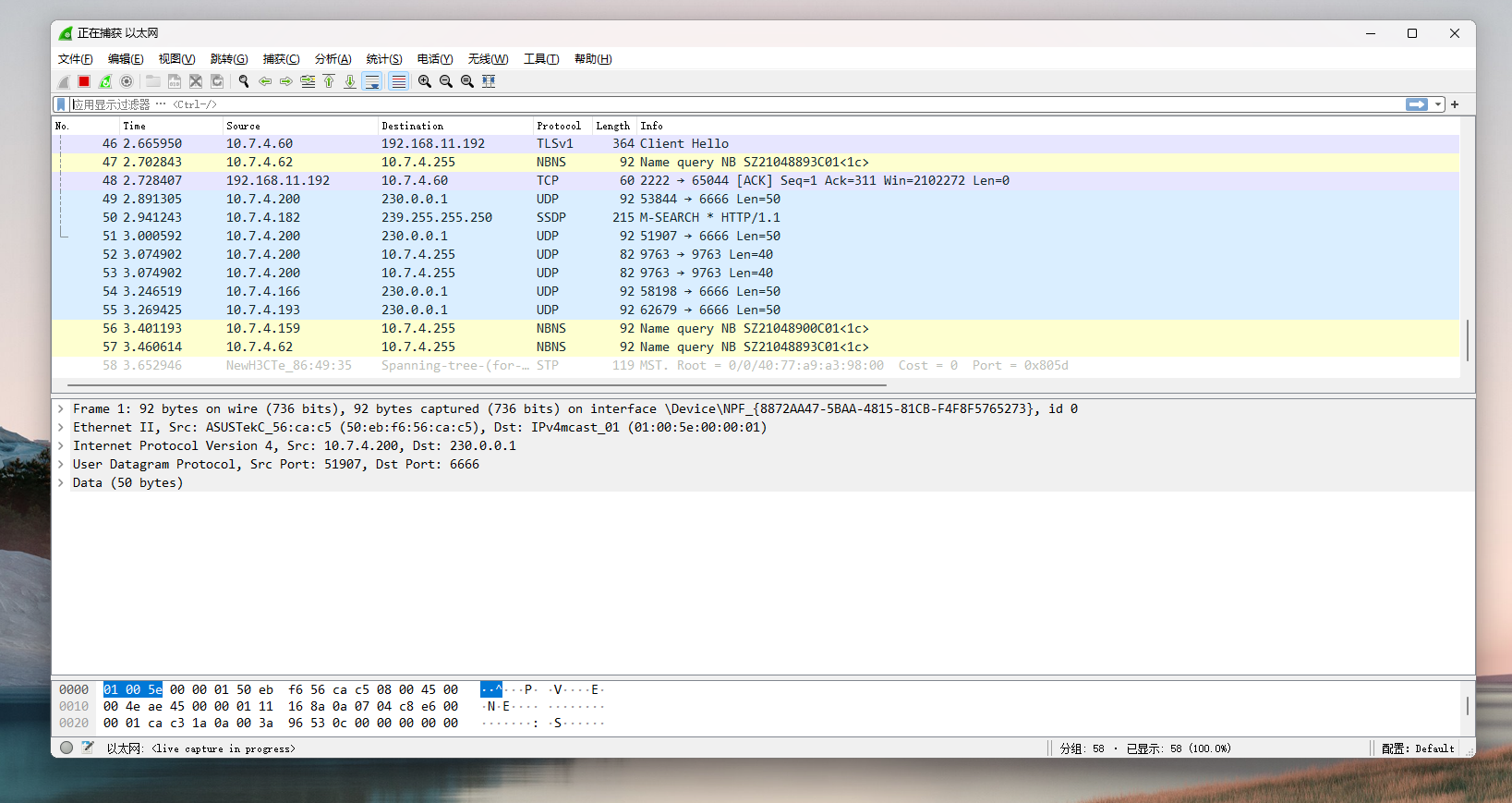1512x803 pixels.
Task: Open the 跳转(G) menu
Action: point(229,59)
